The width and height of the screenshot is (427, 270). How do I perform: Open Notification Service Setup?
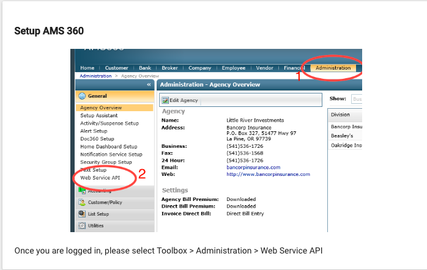click(111, 155)
